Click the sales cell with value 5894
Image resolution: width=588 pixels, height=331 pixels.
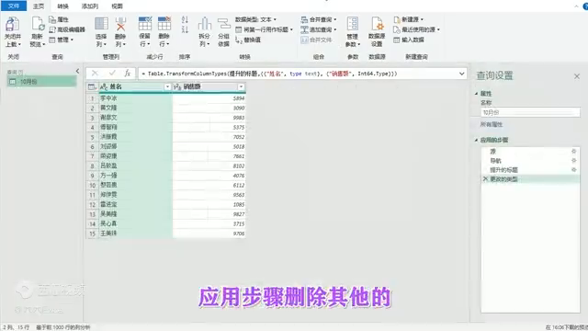pos(209,98)
